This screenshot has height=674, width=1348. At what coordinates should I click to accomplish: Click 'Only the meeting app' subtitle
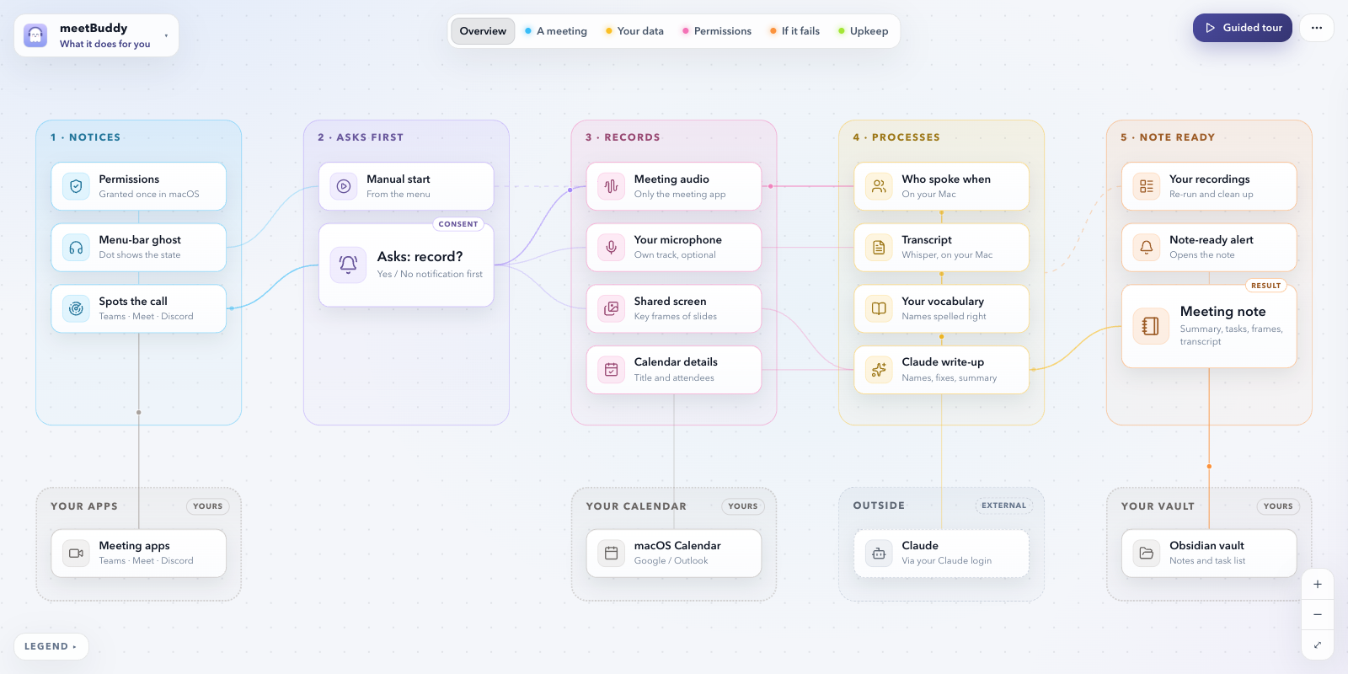(x=680, y=195)
